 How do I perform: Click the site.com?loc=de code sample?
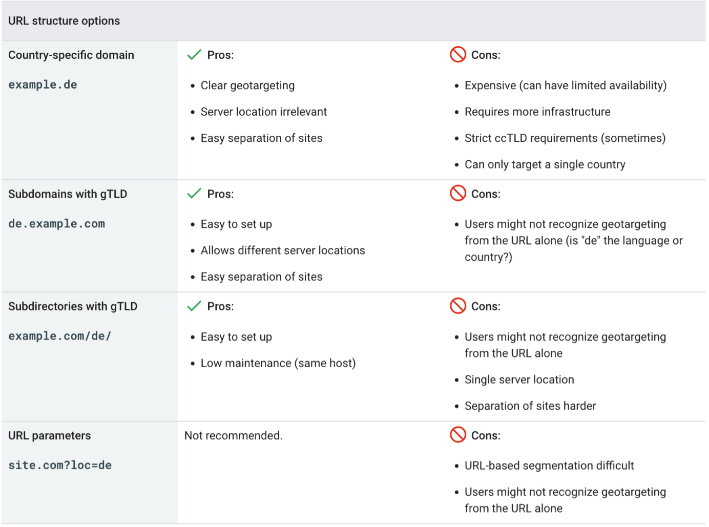click(x=60, y=466)
